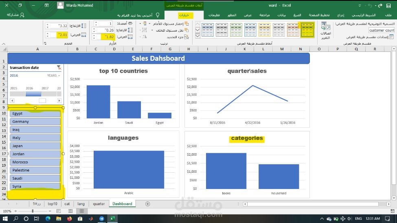Open Windows Task View icon in taskbar
Viewport: 397px width, 223px height.
[x=37, y=219]
